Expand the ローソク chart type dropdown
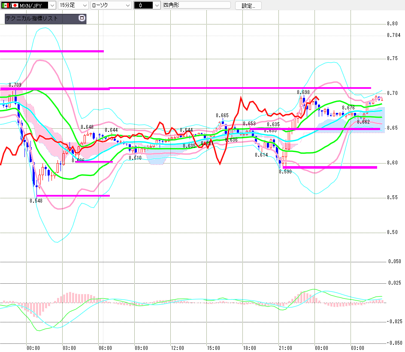Viewport: 405px width, 352px height. pos(111,5)
